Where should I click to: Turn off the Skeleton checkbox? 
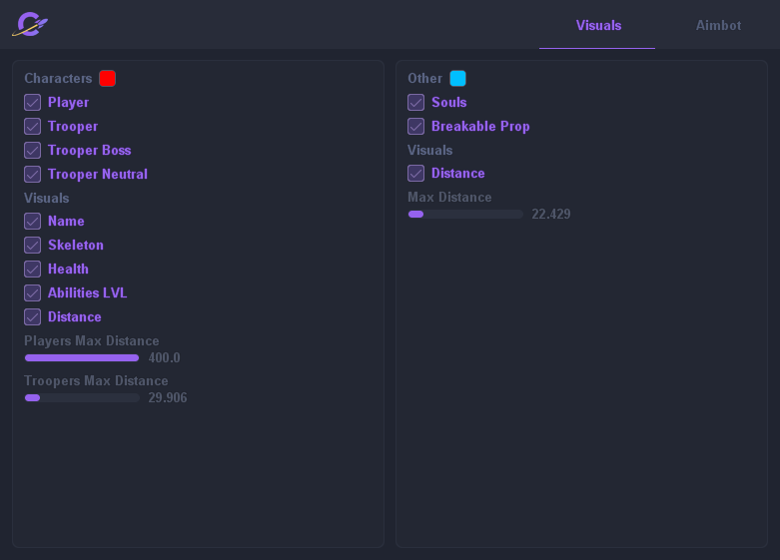33,246
